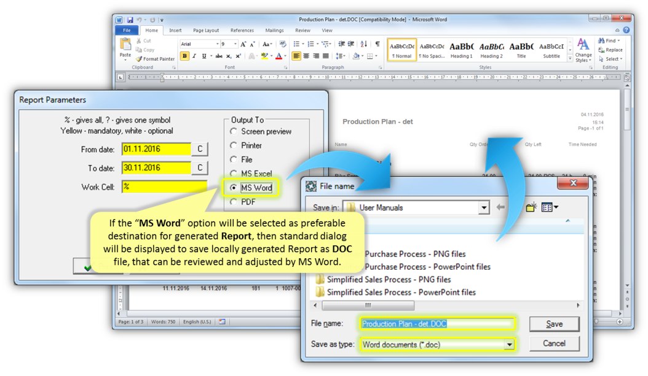The image size is (648, 376).
Task: Select the PDF output option
Action: point(234,202)
